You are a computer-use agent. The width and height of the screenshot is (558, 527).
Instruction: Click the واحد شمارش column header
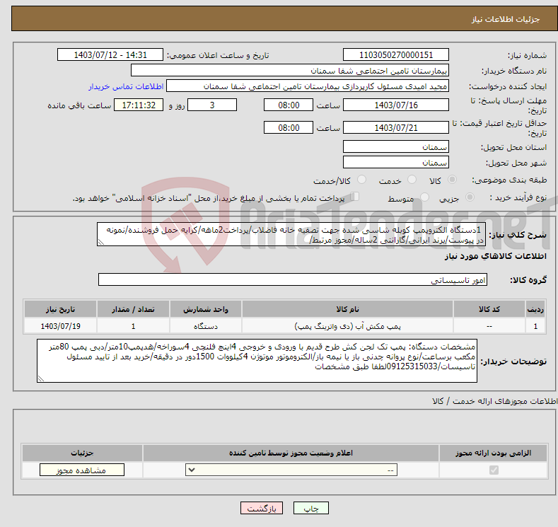click(206, 309)
